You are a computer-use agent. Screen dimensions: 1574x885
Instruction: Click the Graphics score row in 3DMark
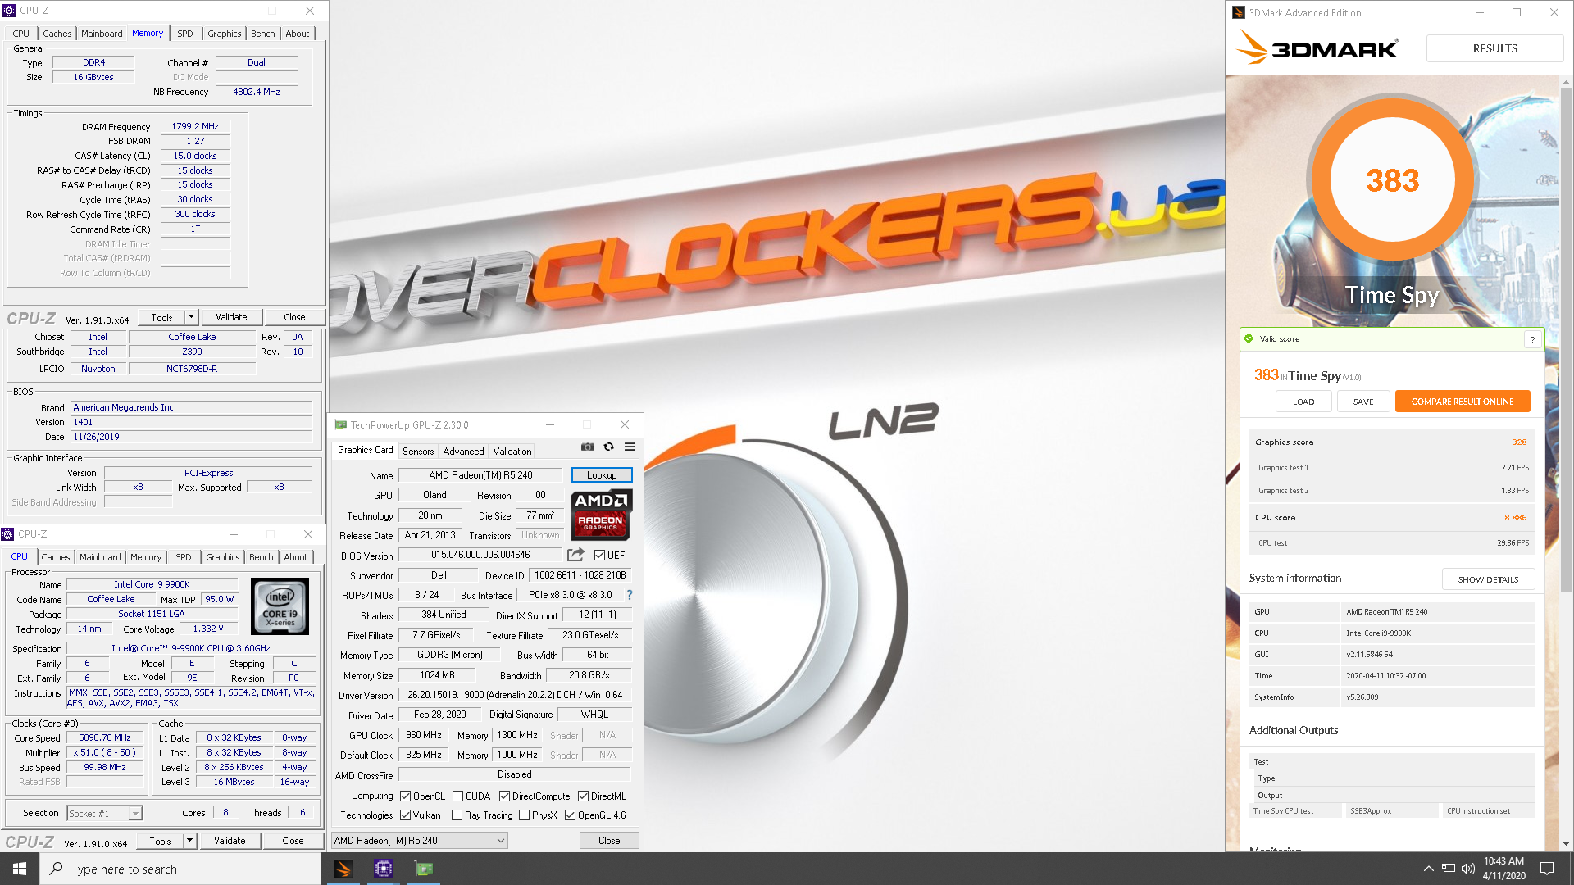[1391, 442]
